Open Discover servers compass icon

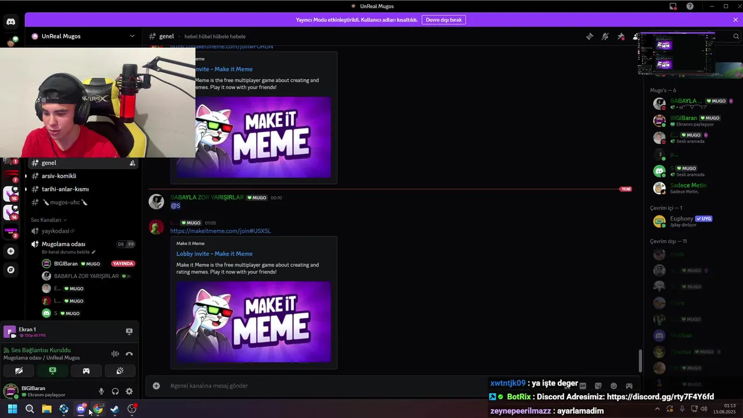tap(10, 270)
